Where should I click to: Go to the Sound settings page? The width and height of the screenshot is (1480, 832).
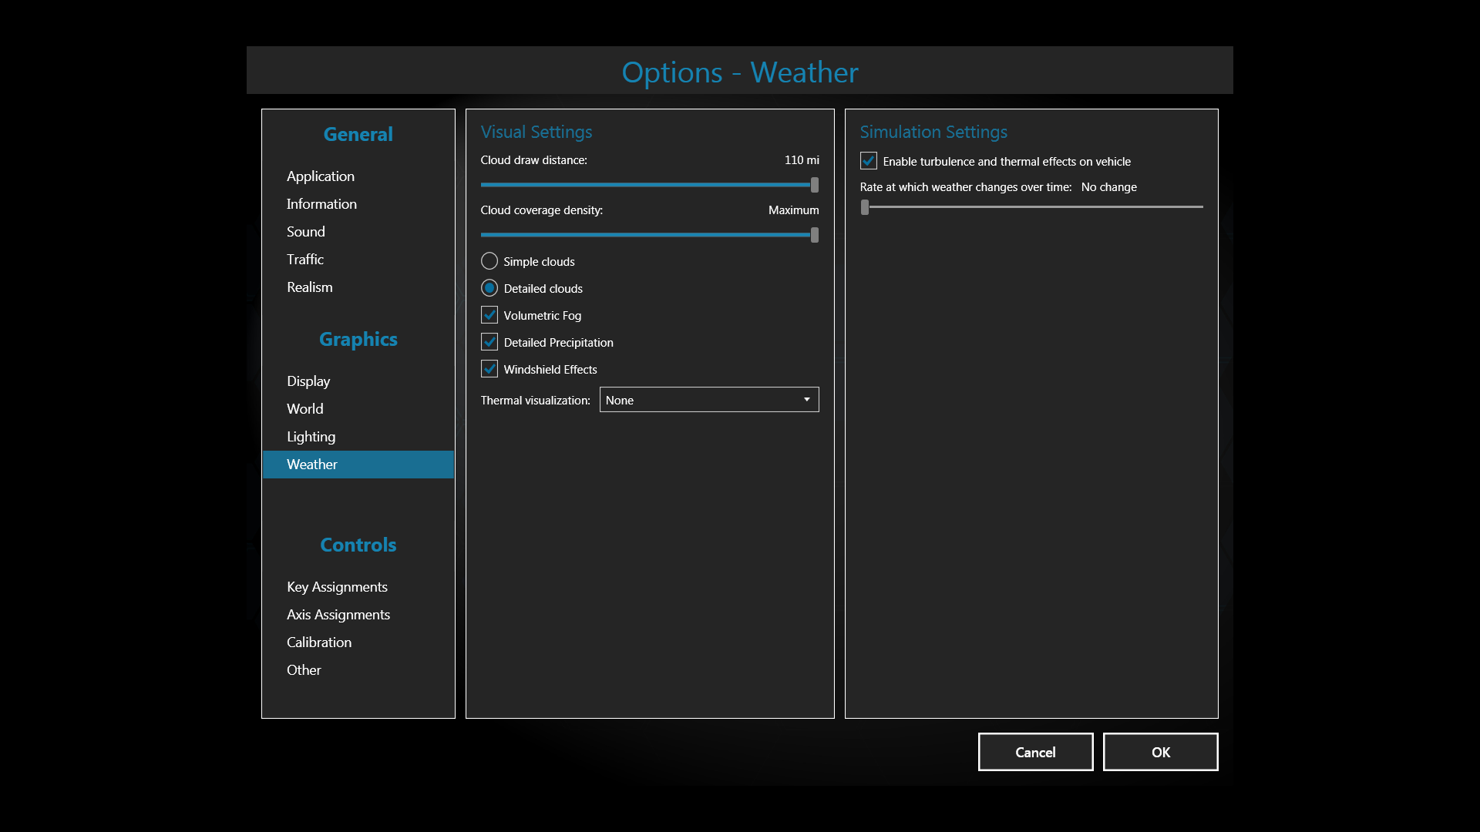coord(306,232)
